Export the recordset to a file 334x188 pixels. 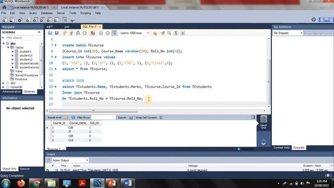click(131, 118)
